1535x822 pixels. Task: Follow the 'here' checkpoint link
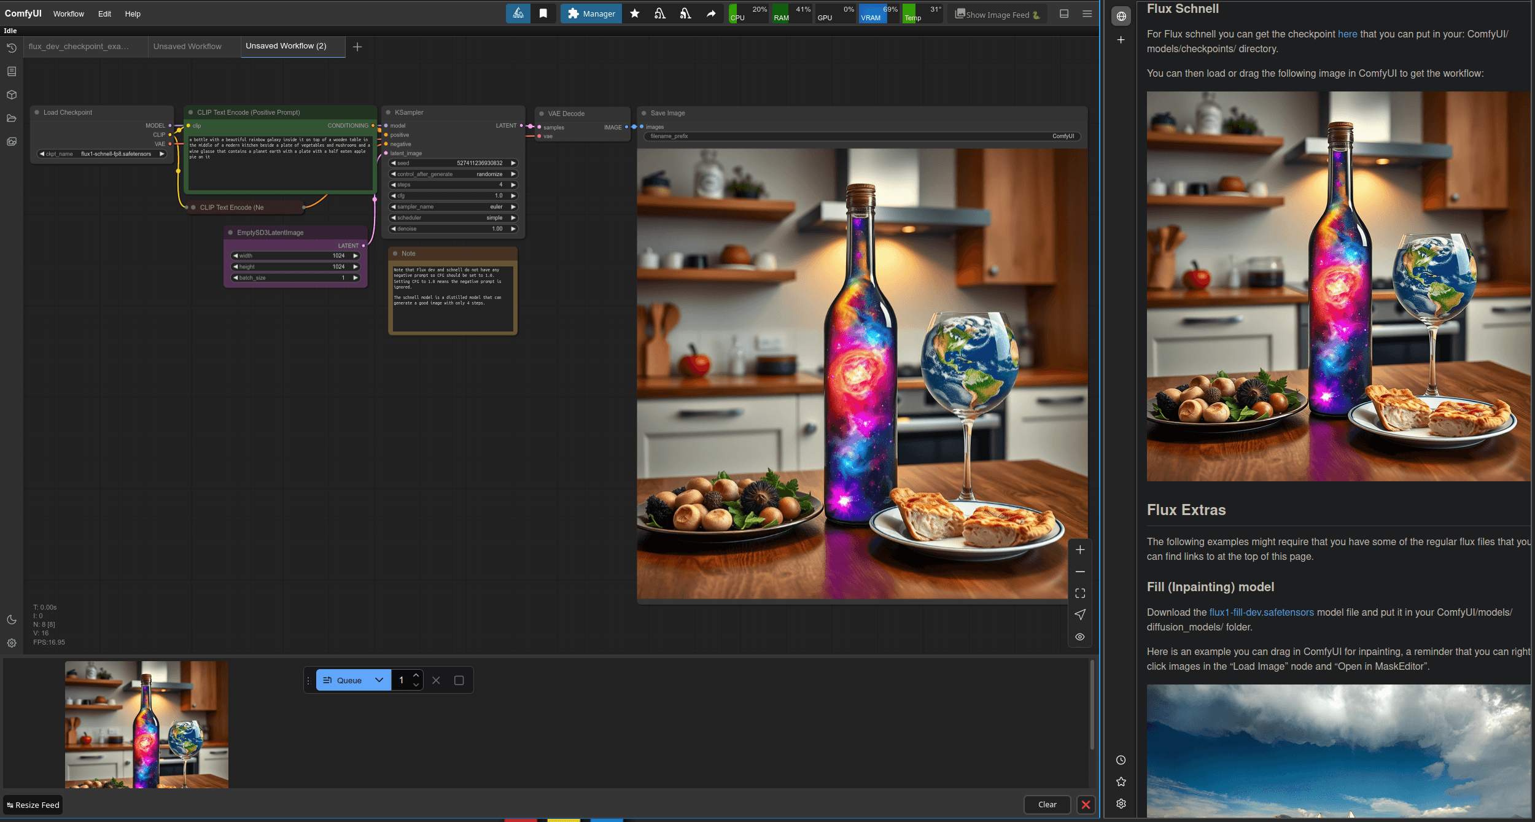pyautogui.click(x=1347, y=34)
